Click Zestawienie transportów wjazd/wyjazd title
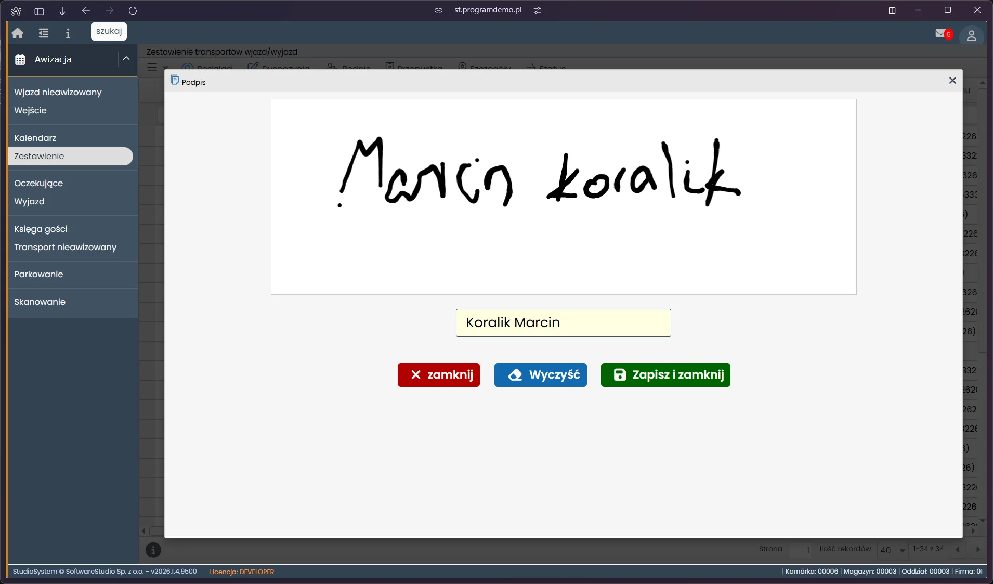 pos(222,51)
